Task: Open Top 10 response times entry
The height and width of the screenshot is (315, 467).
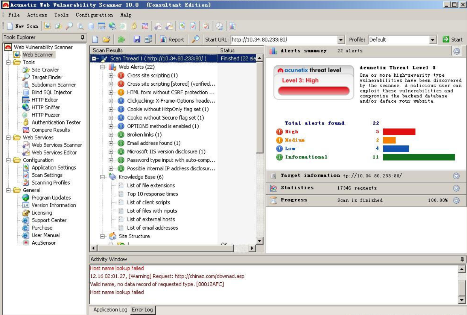Action: pyautogui.click(x=152, y=194)
